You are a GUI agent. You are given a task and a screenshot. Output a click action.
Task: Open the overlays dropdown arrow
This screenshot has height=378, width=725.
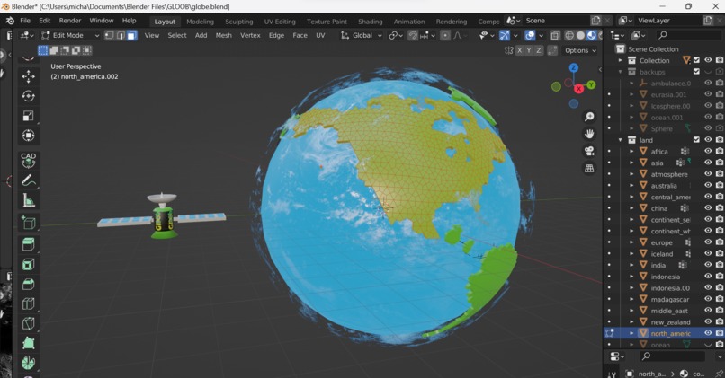542,36
